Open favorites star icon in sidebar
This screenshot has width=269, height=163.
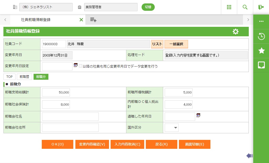[x=261, y=51]
